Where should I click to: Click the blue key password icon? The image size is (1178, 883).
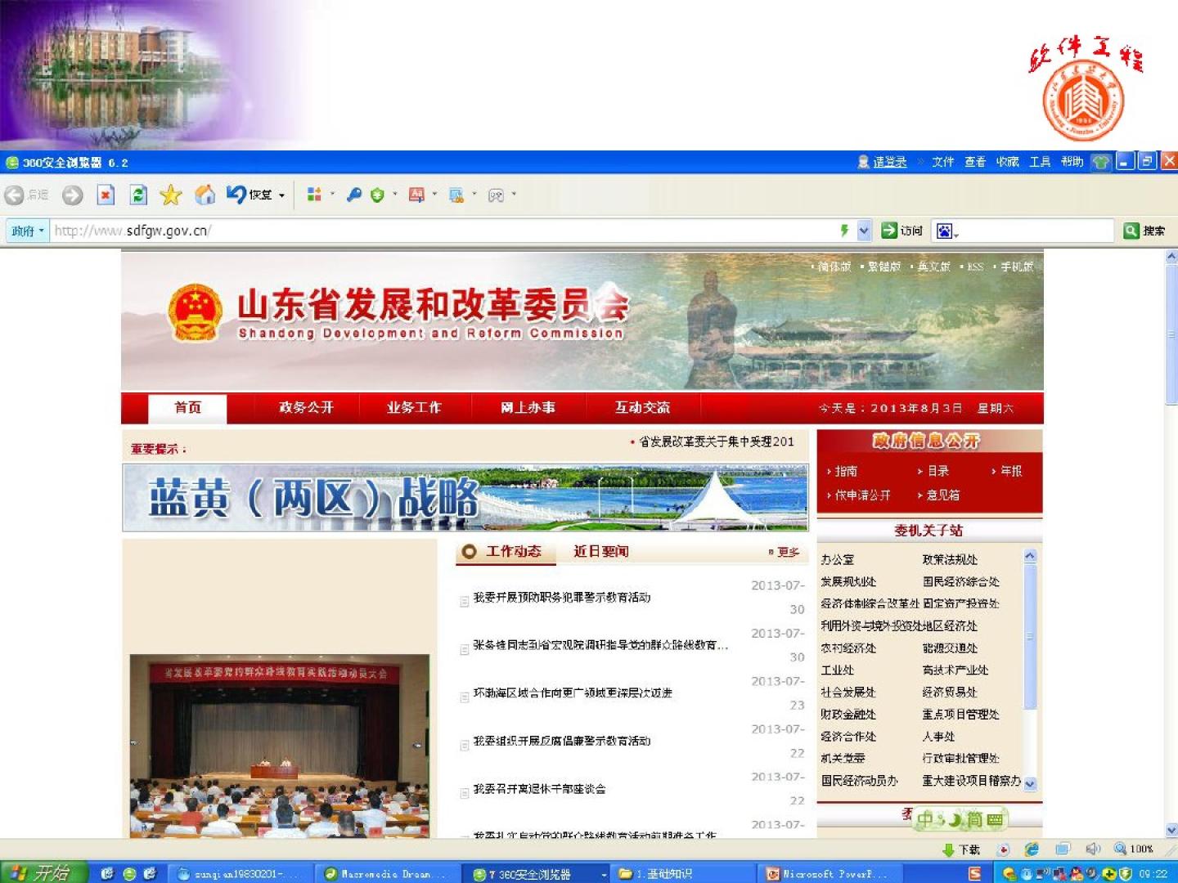(353, 195)
